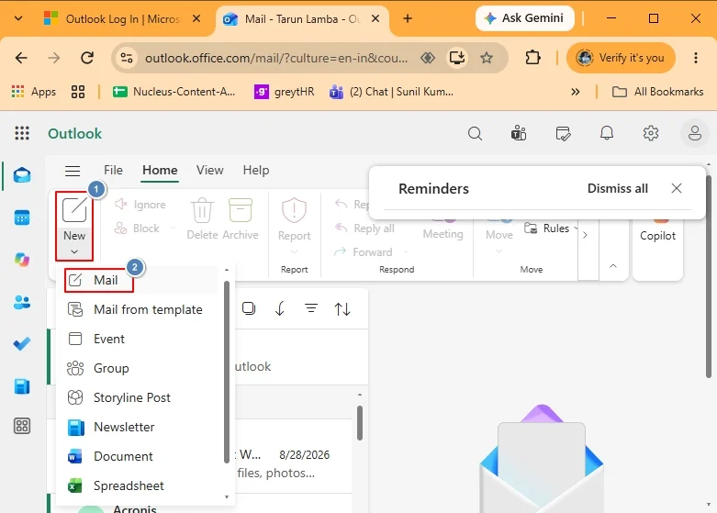Open the All Bookmarks folder
This screenshot has height=513, width=717.
[x=657, y=92]
